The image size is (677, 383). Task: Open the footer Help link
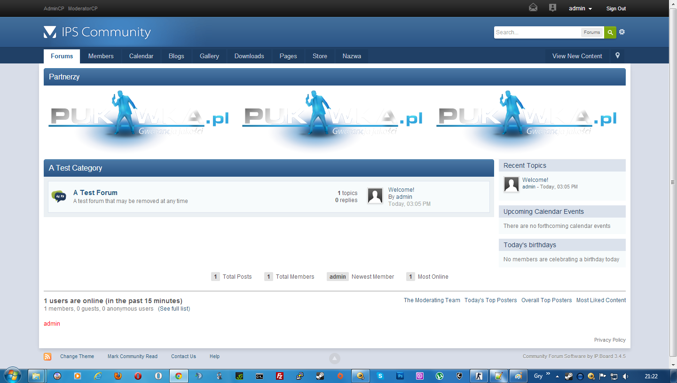coord(214,357)
